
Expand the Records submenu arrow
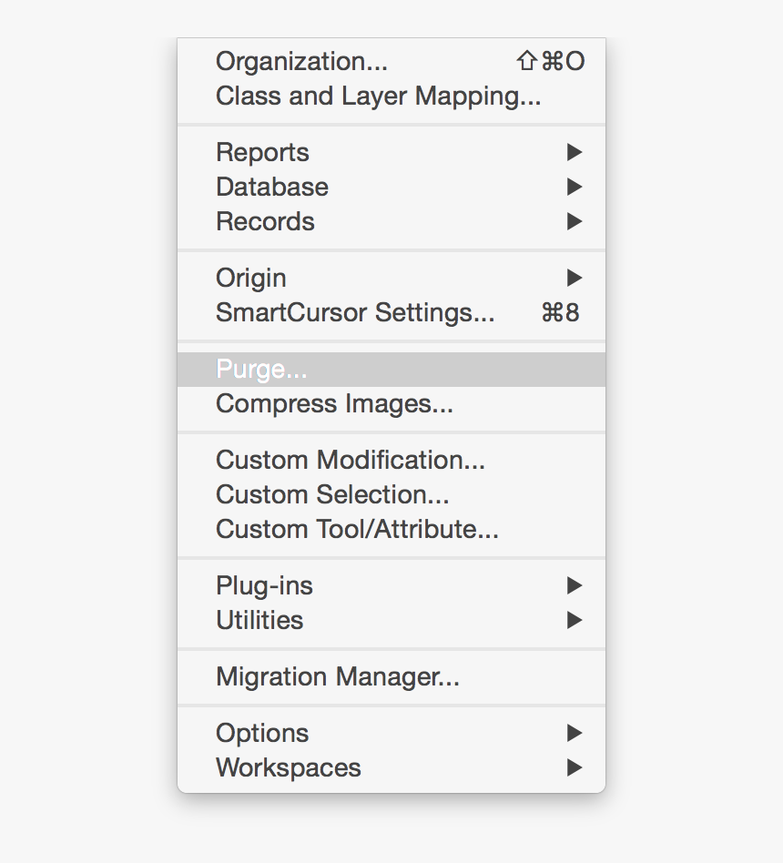575,222
